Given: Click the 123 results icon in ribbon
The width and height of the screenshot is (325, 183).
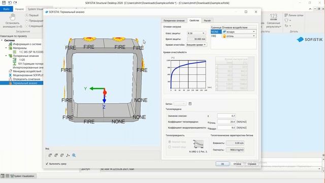Looking at the screenshot, I should click(273, 17).
